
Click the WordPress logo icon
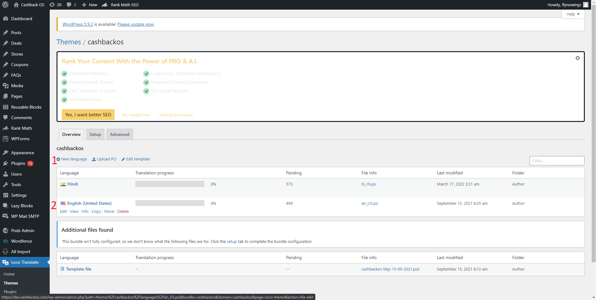pyautogui.click(x=5, y=5)
